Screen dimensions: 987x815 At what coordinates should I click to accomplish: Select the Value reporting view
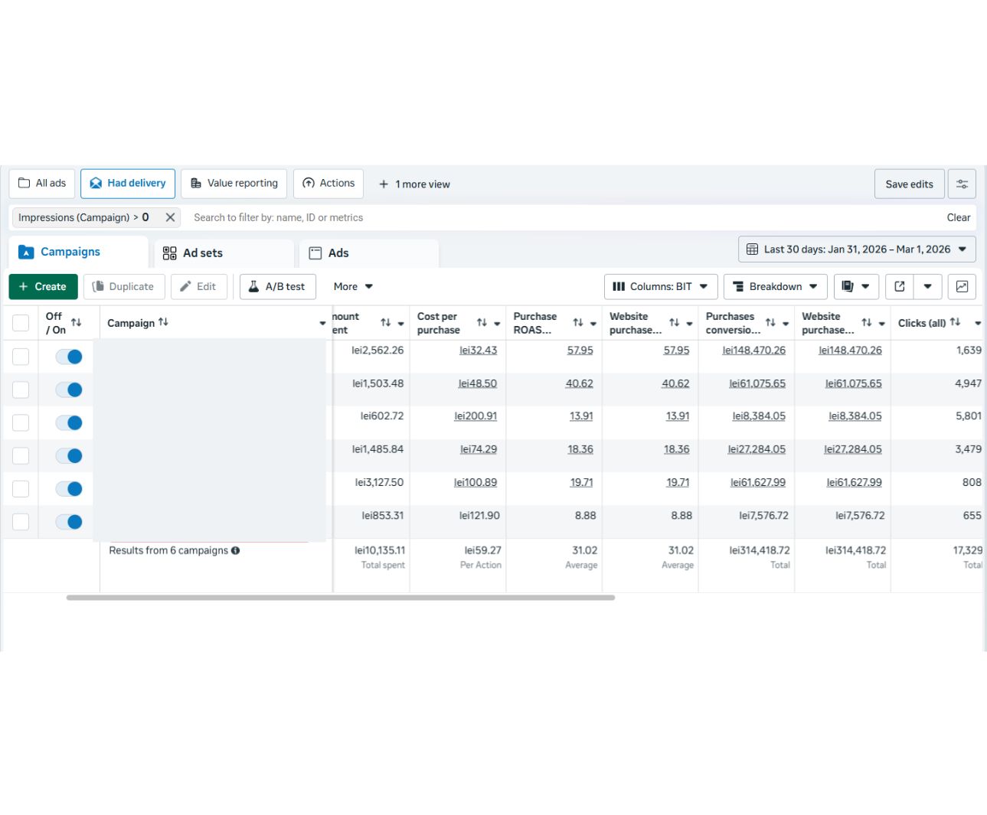pos(234,183)
